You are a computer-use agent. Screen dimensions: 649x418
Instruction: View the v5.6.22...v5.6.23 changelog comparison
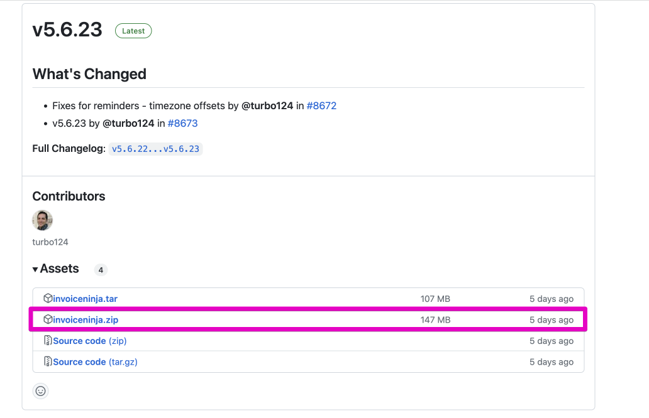[155, 149]
